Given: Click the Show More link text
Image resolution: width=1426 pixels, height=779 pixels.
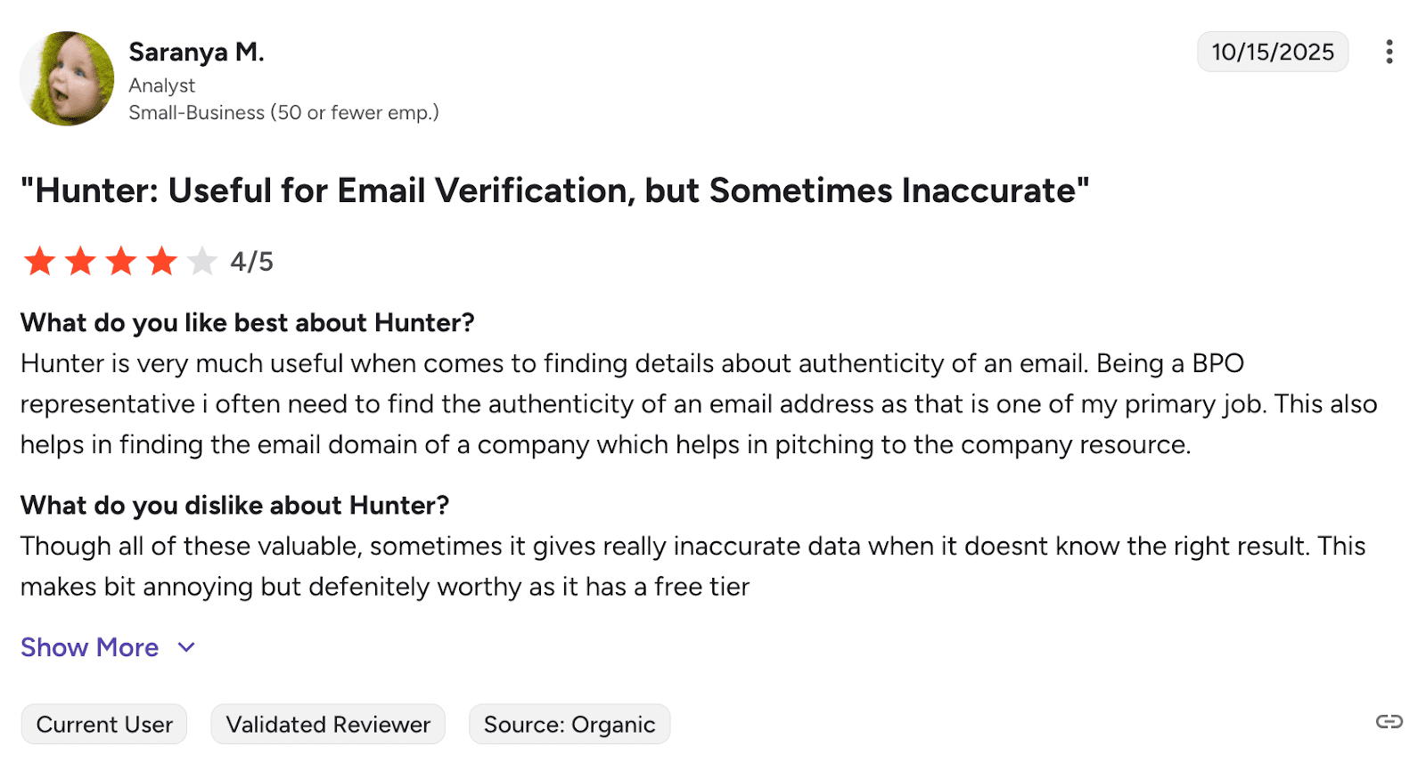Looking at the screenshot, I should (x=89, y=647).
